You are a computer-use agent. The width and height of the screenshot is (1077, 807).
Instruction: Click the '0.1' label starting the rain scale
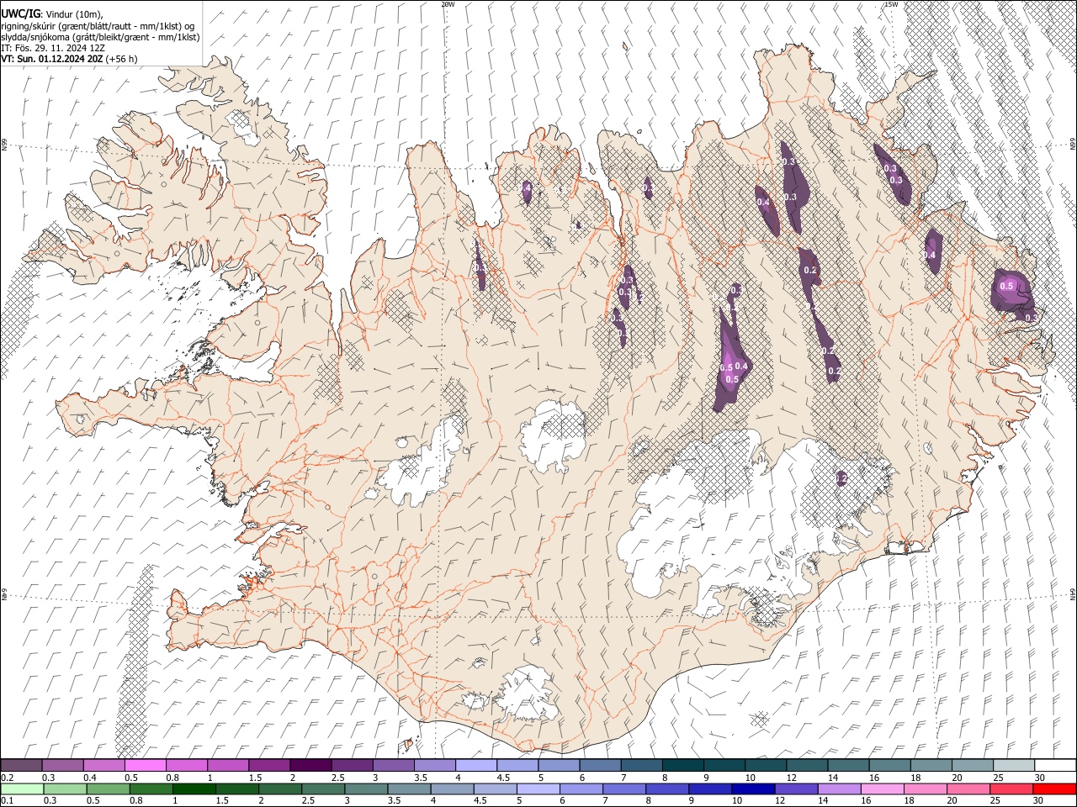pos(8,801)
